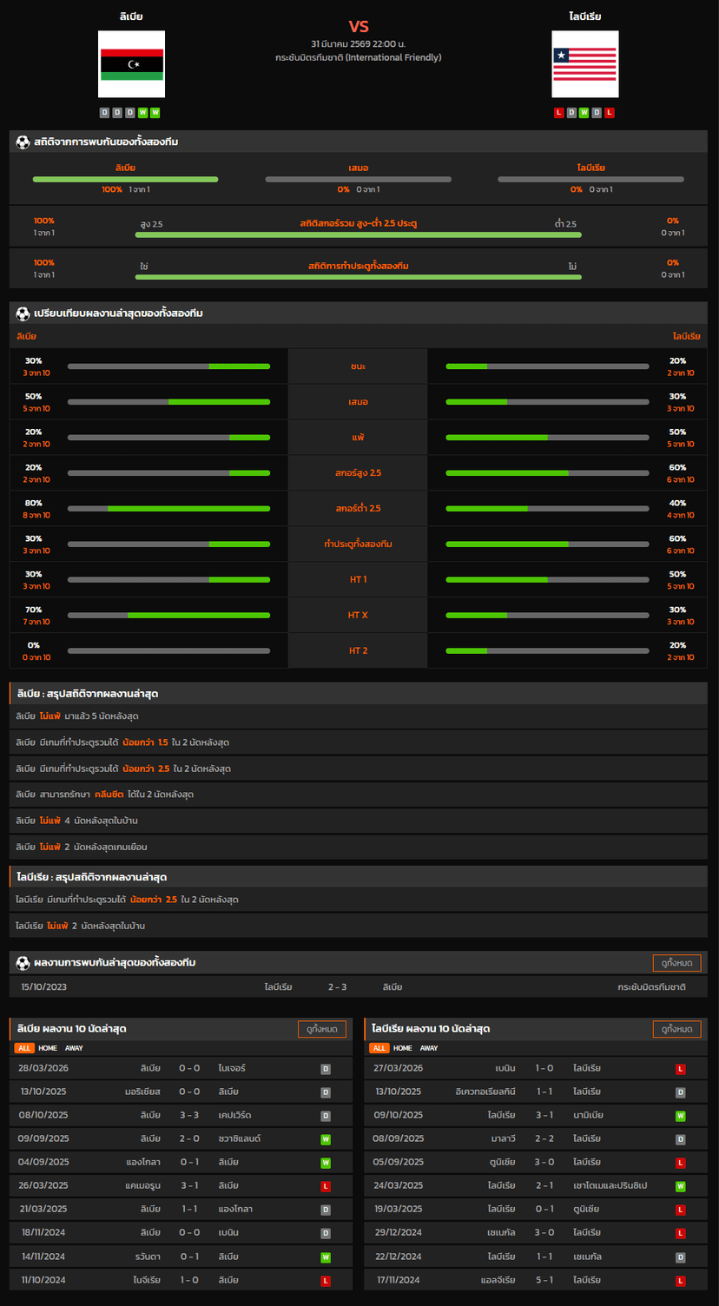The image size is (719, 1306).
Task: Click soccer ball icon beside เปรียบเทียบผลงานล่าสุดของทั้งสองทีม
Action: coord(23,313)
